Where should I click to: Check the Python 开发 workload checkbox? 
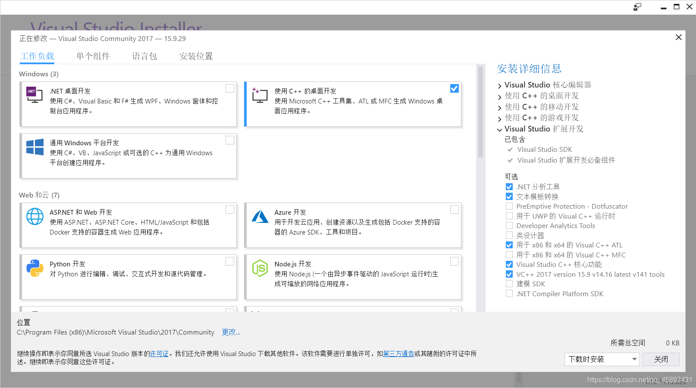point(230,261)
